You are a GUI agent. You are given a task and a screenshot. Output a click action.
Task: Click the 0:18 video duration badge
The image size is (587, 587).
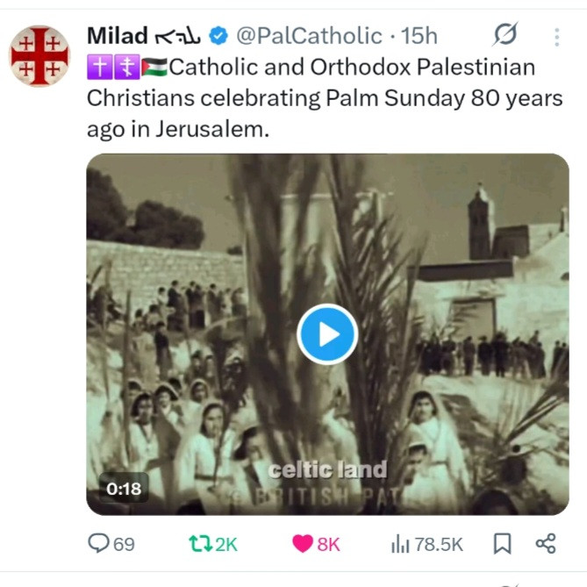[124, 489]
